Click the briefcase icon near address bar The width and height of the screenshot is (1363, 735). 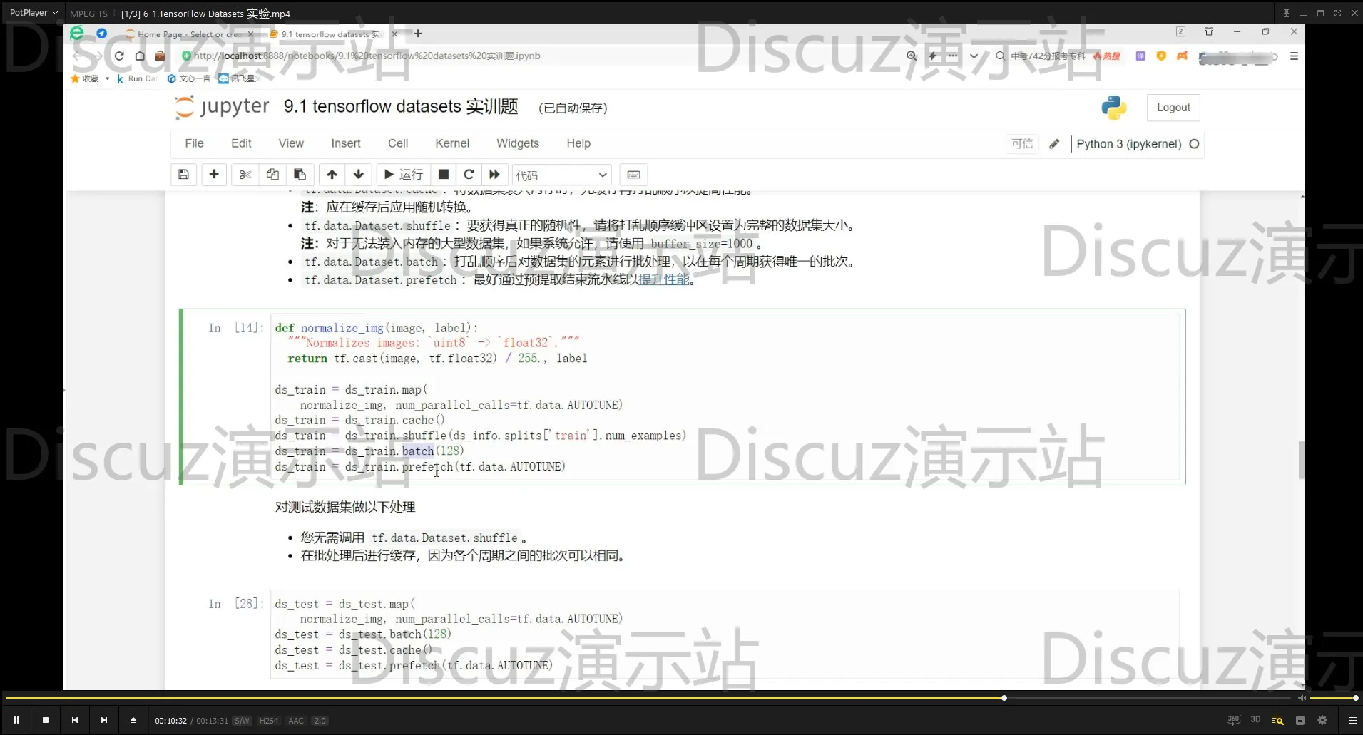pyautogui.click(x=160, y=56)
